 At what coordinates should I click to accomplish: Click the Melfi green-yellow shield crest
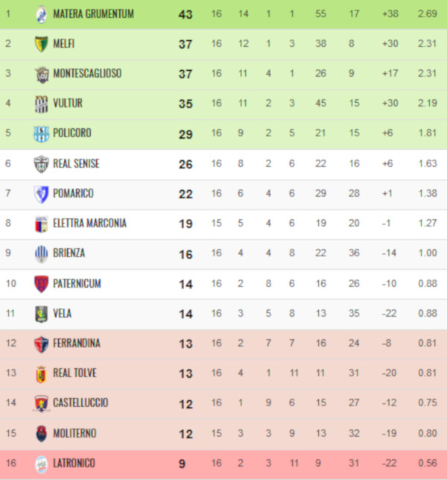[41, 44]
